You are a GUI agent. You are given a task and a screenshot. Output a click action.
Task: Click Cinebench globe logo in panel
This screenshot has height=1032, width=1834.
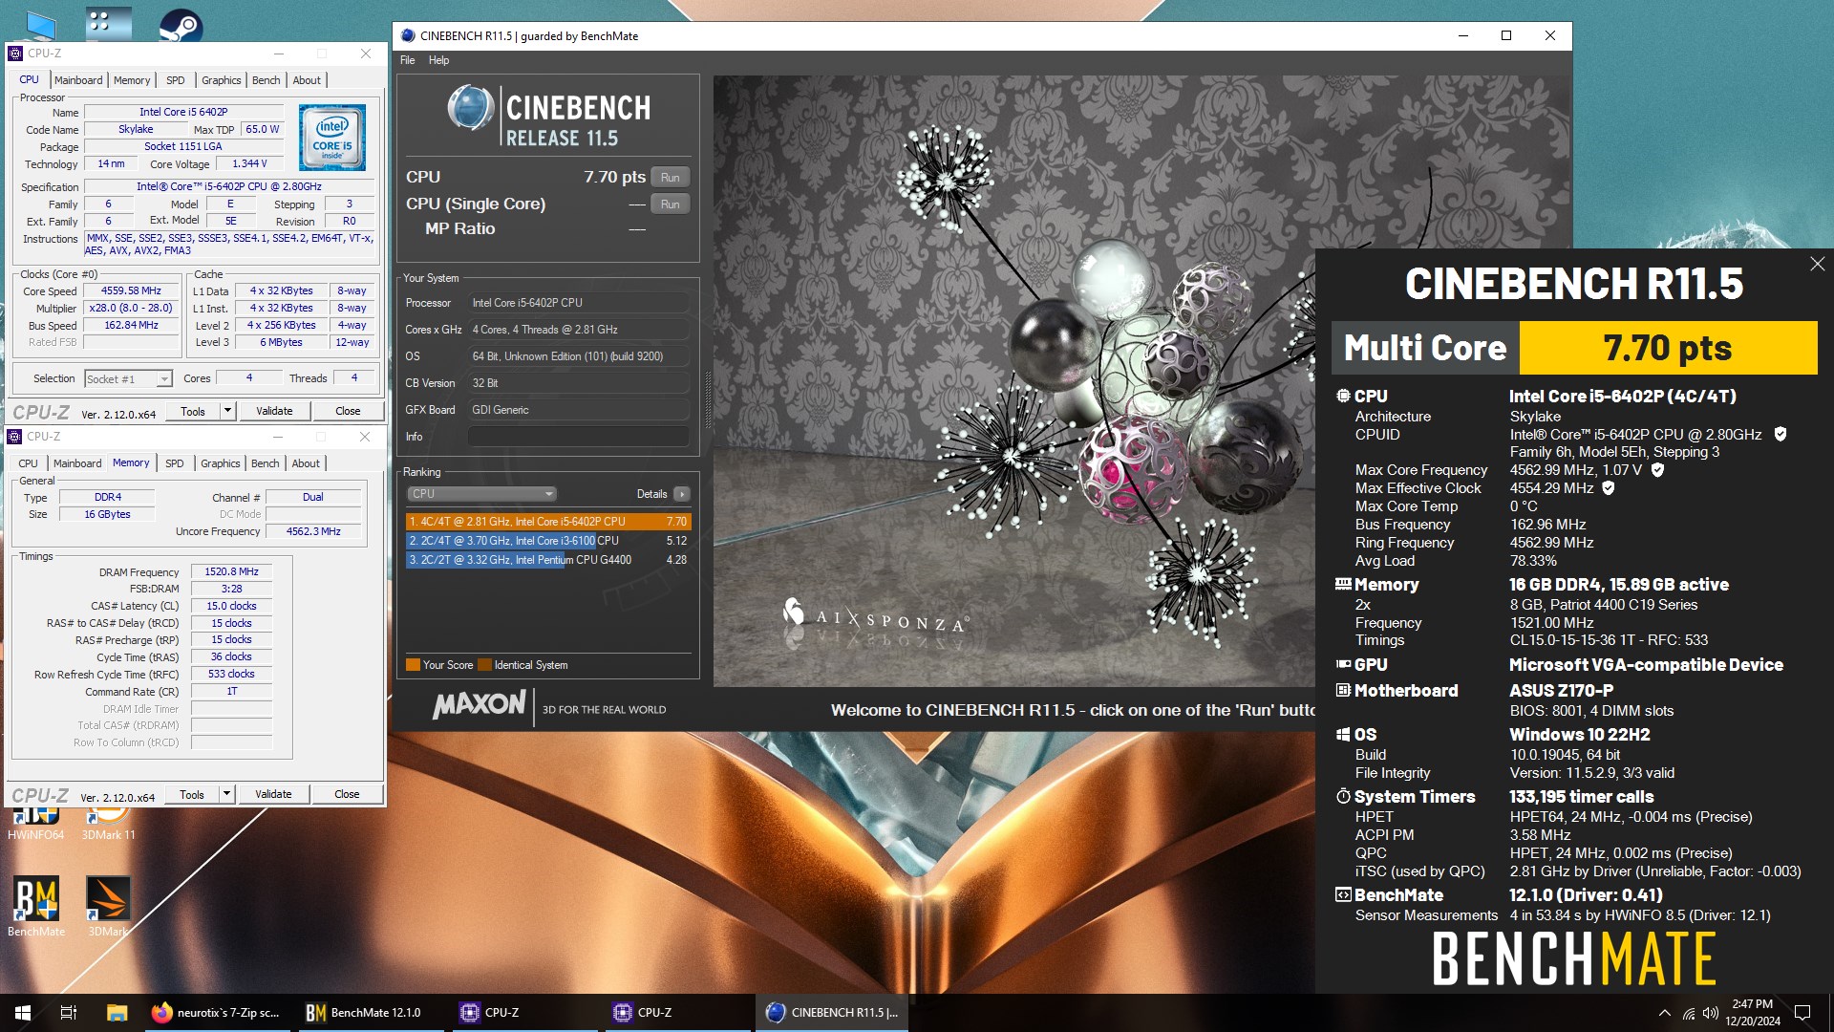(x=470, y=108)
